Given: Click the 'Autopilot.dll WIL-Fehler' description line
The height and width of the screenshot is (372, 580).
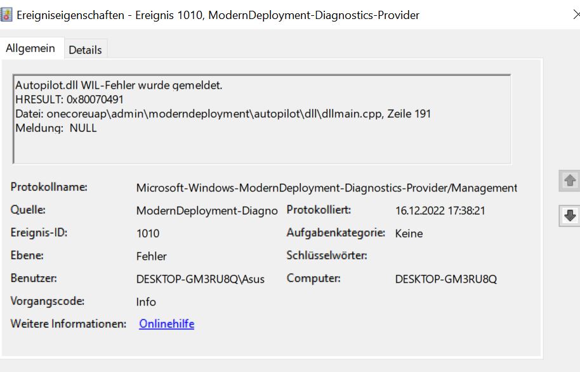Looking at the screenshot, I should pos(119,86).
